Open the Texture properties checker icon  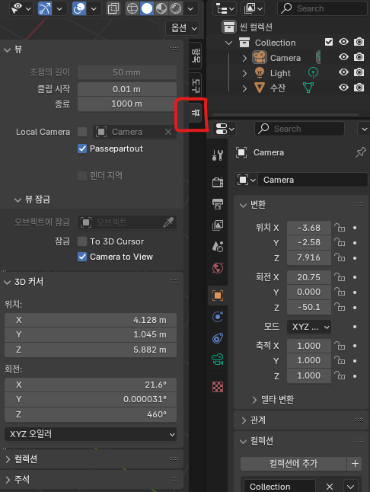pos(217,387)
